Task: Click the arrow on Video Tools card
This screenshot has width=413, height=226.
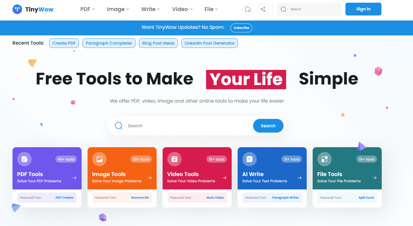Action: pyautogui.click(x=225, y=178)
